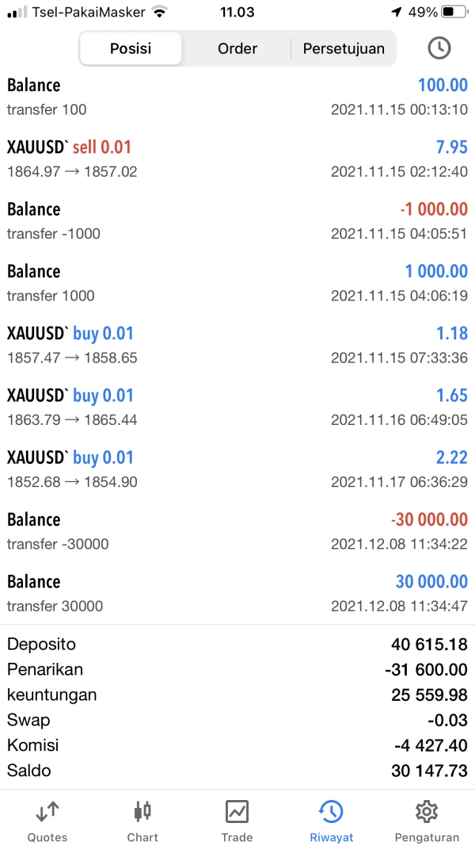Open the XAUUSD sell 0.01 position

click(x=237, y=159)
